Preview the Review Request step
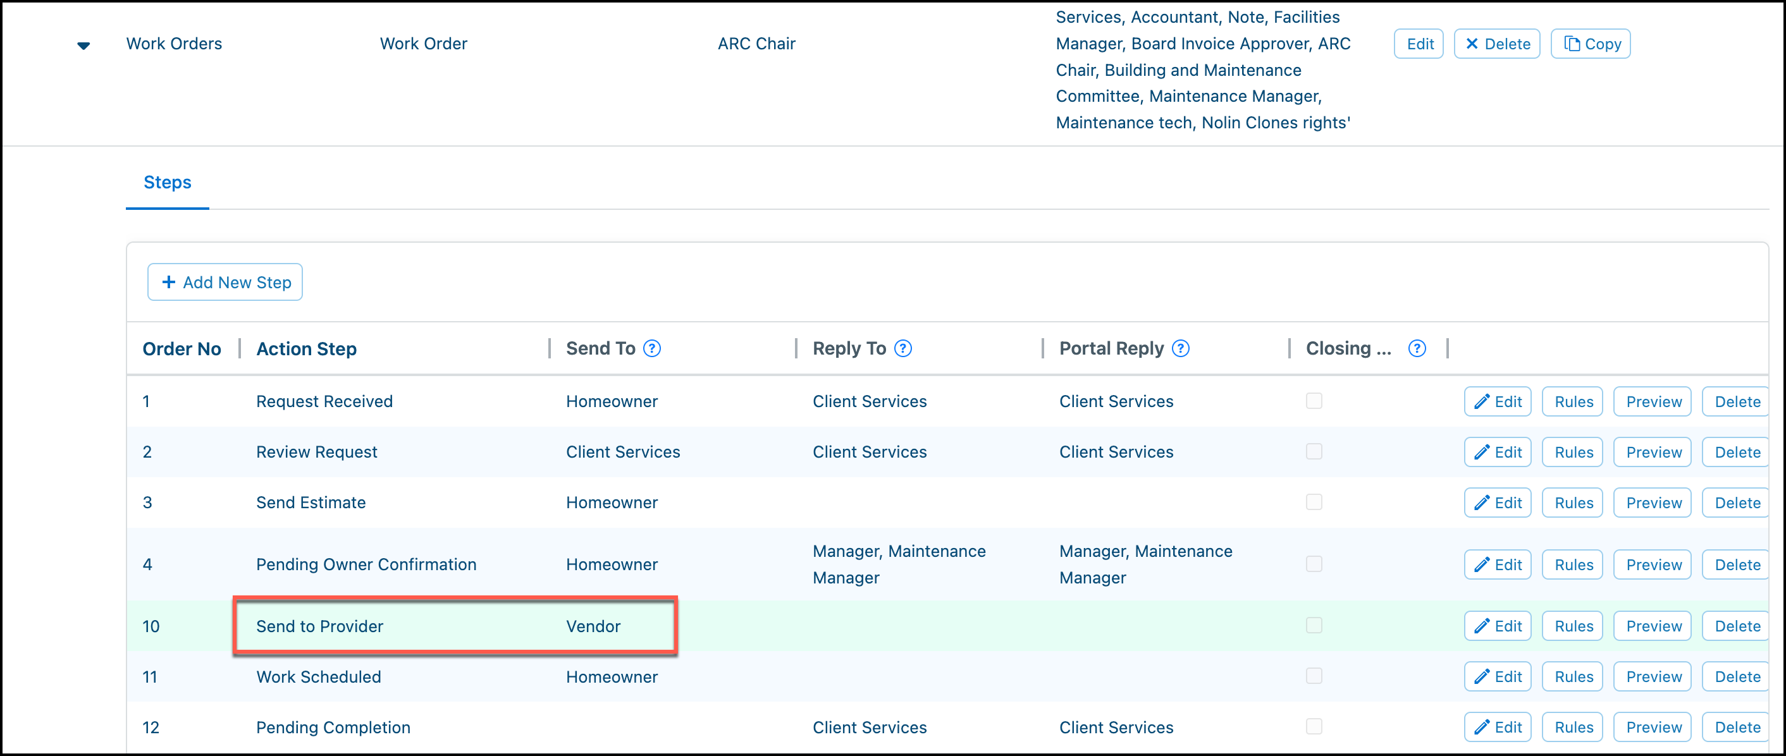Image resolution: width=1786 pixels, height=756 pixels. 1653,452
